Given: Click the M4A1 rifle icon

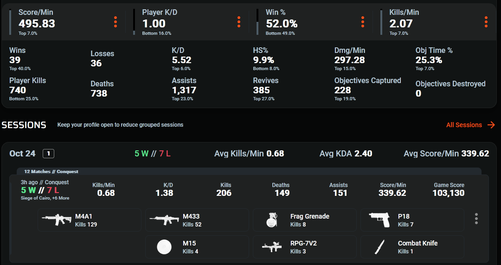Looking at the screenshot, I should (x=57, y=220).
